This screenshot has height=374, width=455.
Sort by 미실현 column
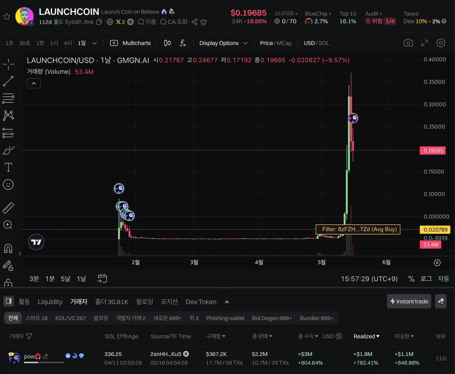click(x=405, y=336)
